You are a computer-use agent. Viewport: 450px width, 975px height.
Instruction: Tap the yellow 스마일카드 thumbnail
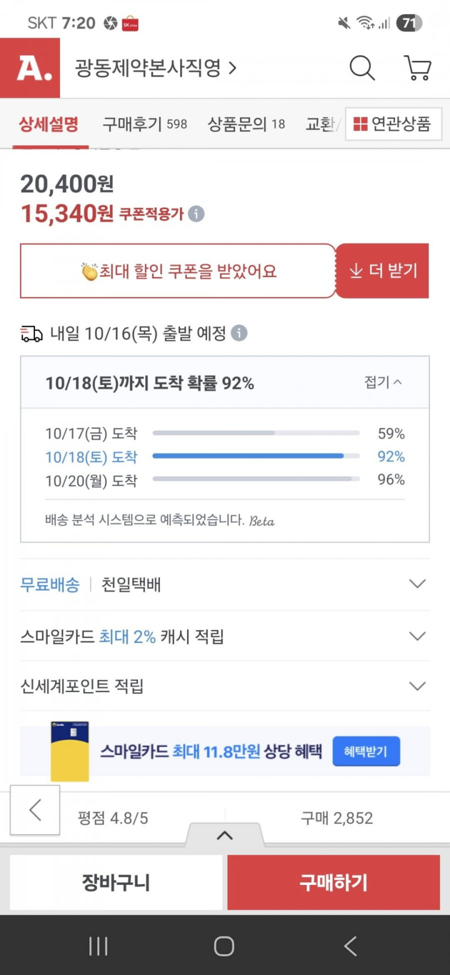(70, 751)
